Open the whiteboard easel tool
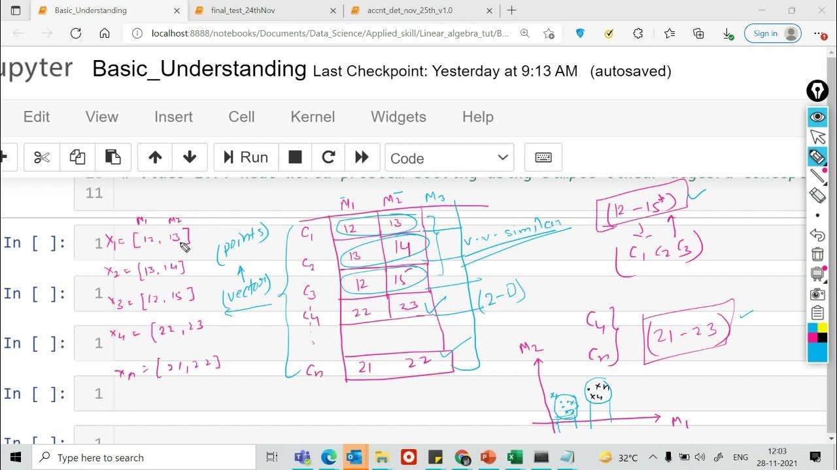Image resolution: width=837 pixels, height=470 pixels. 817,274
